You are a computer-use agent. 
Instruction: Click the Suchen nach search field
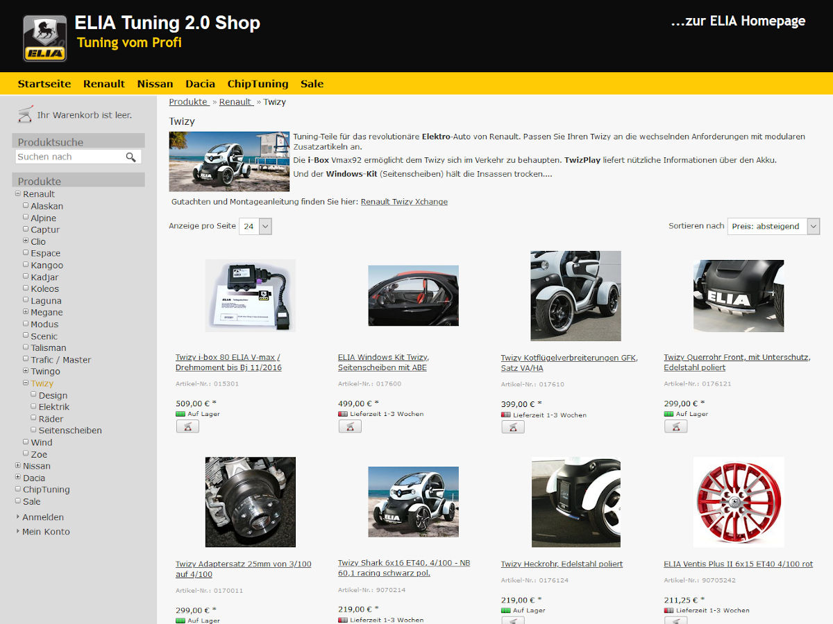(x=70, y=157)
